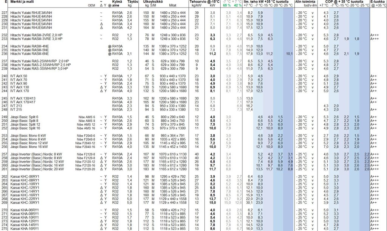This screenshot has height=231, width=387.
Task: Select the green '42 %' header cell
Action: click(x=238, y=5)
